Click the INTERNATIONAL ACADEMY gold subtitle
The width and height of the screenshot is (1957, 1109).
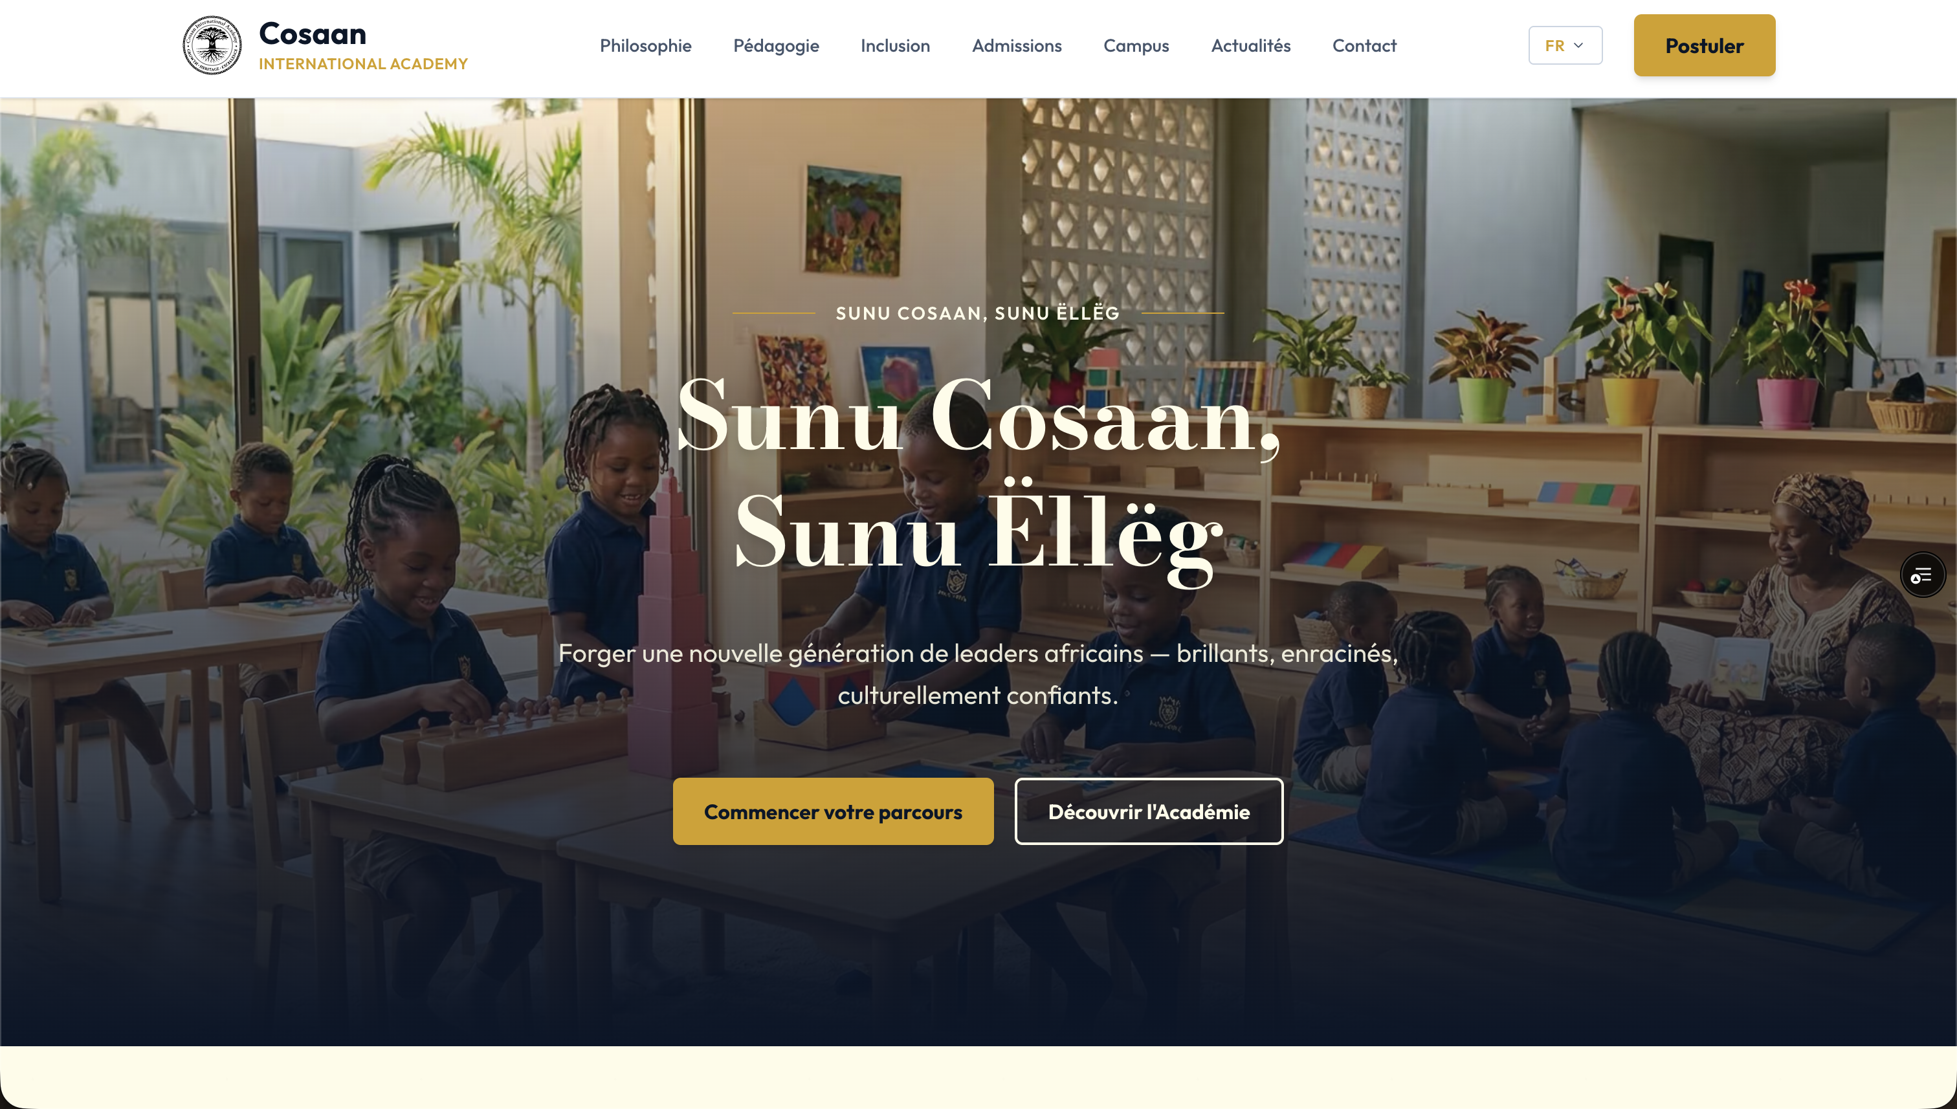point(363,64)
